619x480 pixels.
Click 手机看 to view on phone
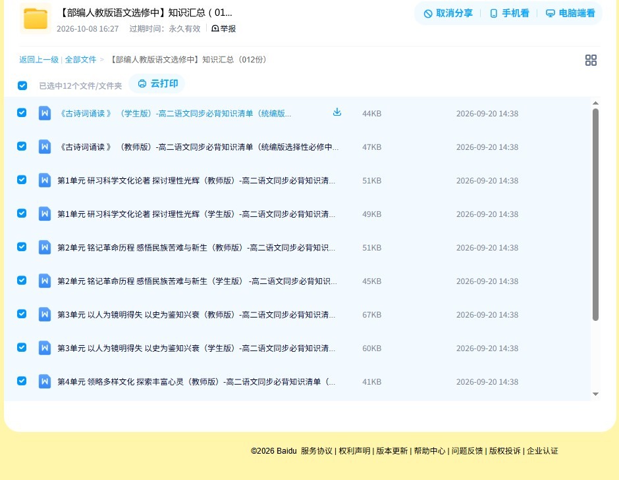pos(509,13)
